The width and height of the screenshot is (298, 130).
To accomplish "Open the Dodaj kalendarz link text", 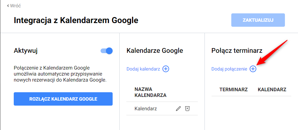I will click(x=143, y=69).
